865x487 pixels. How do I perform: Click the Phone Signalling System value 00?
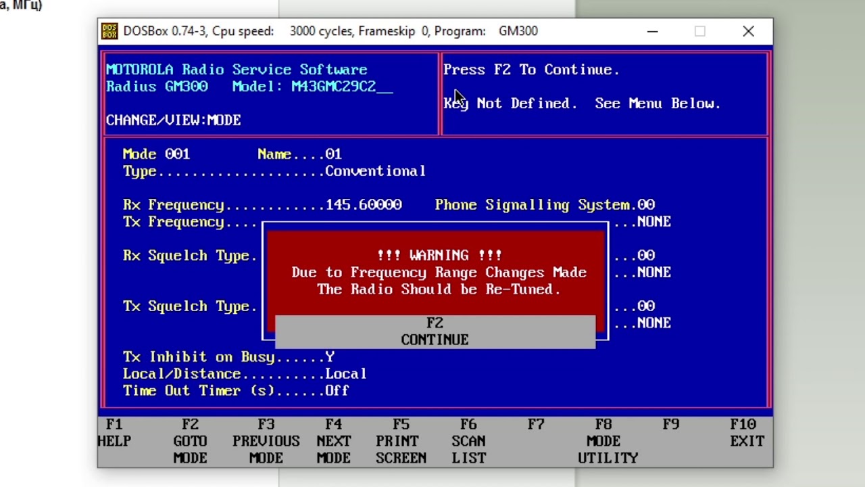pyautogui.click(x=646, y=205)
